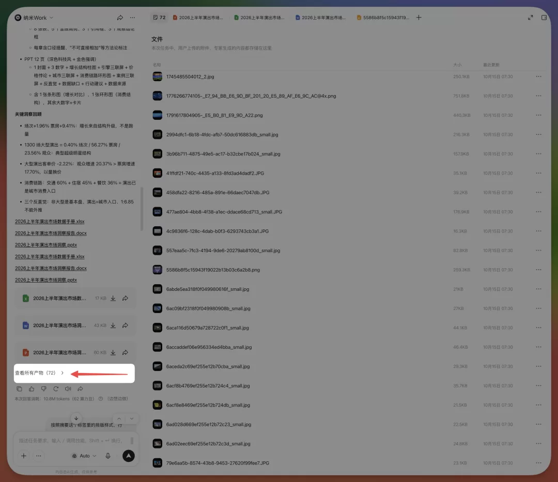558x482 pixels.
Task: Jump to previous message with up chevron
Action: coord(119,418)
